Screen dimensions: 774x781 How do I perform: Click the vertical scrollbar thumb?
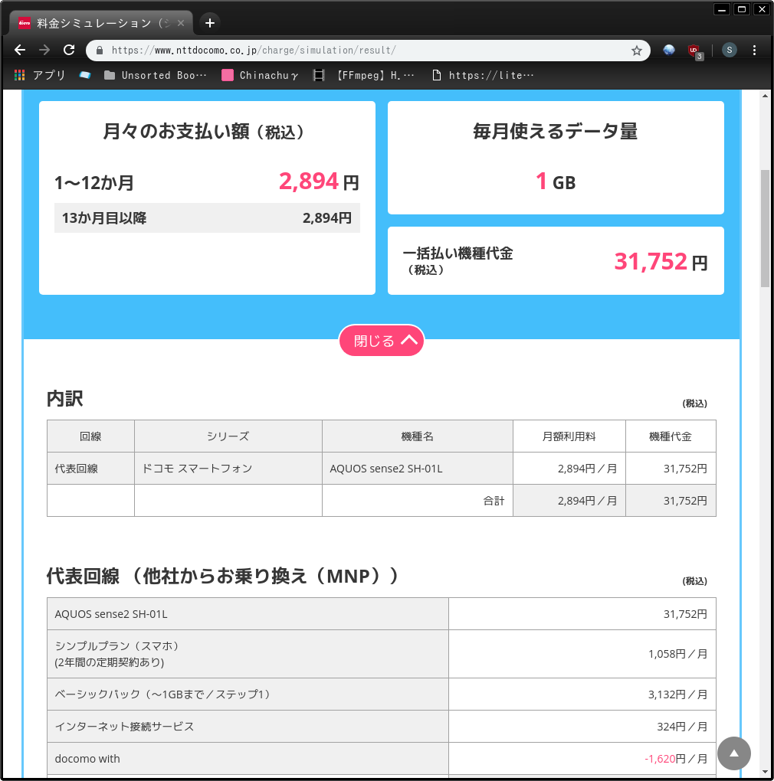(x=765, y=228)
